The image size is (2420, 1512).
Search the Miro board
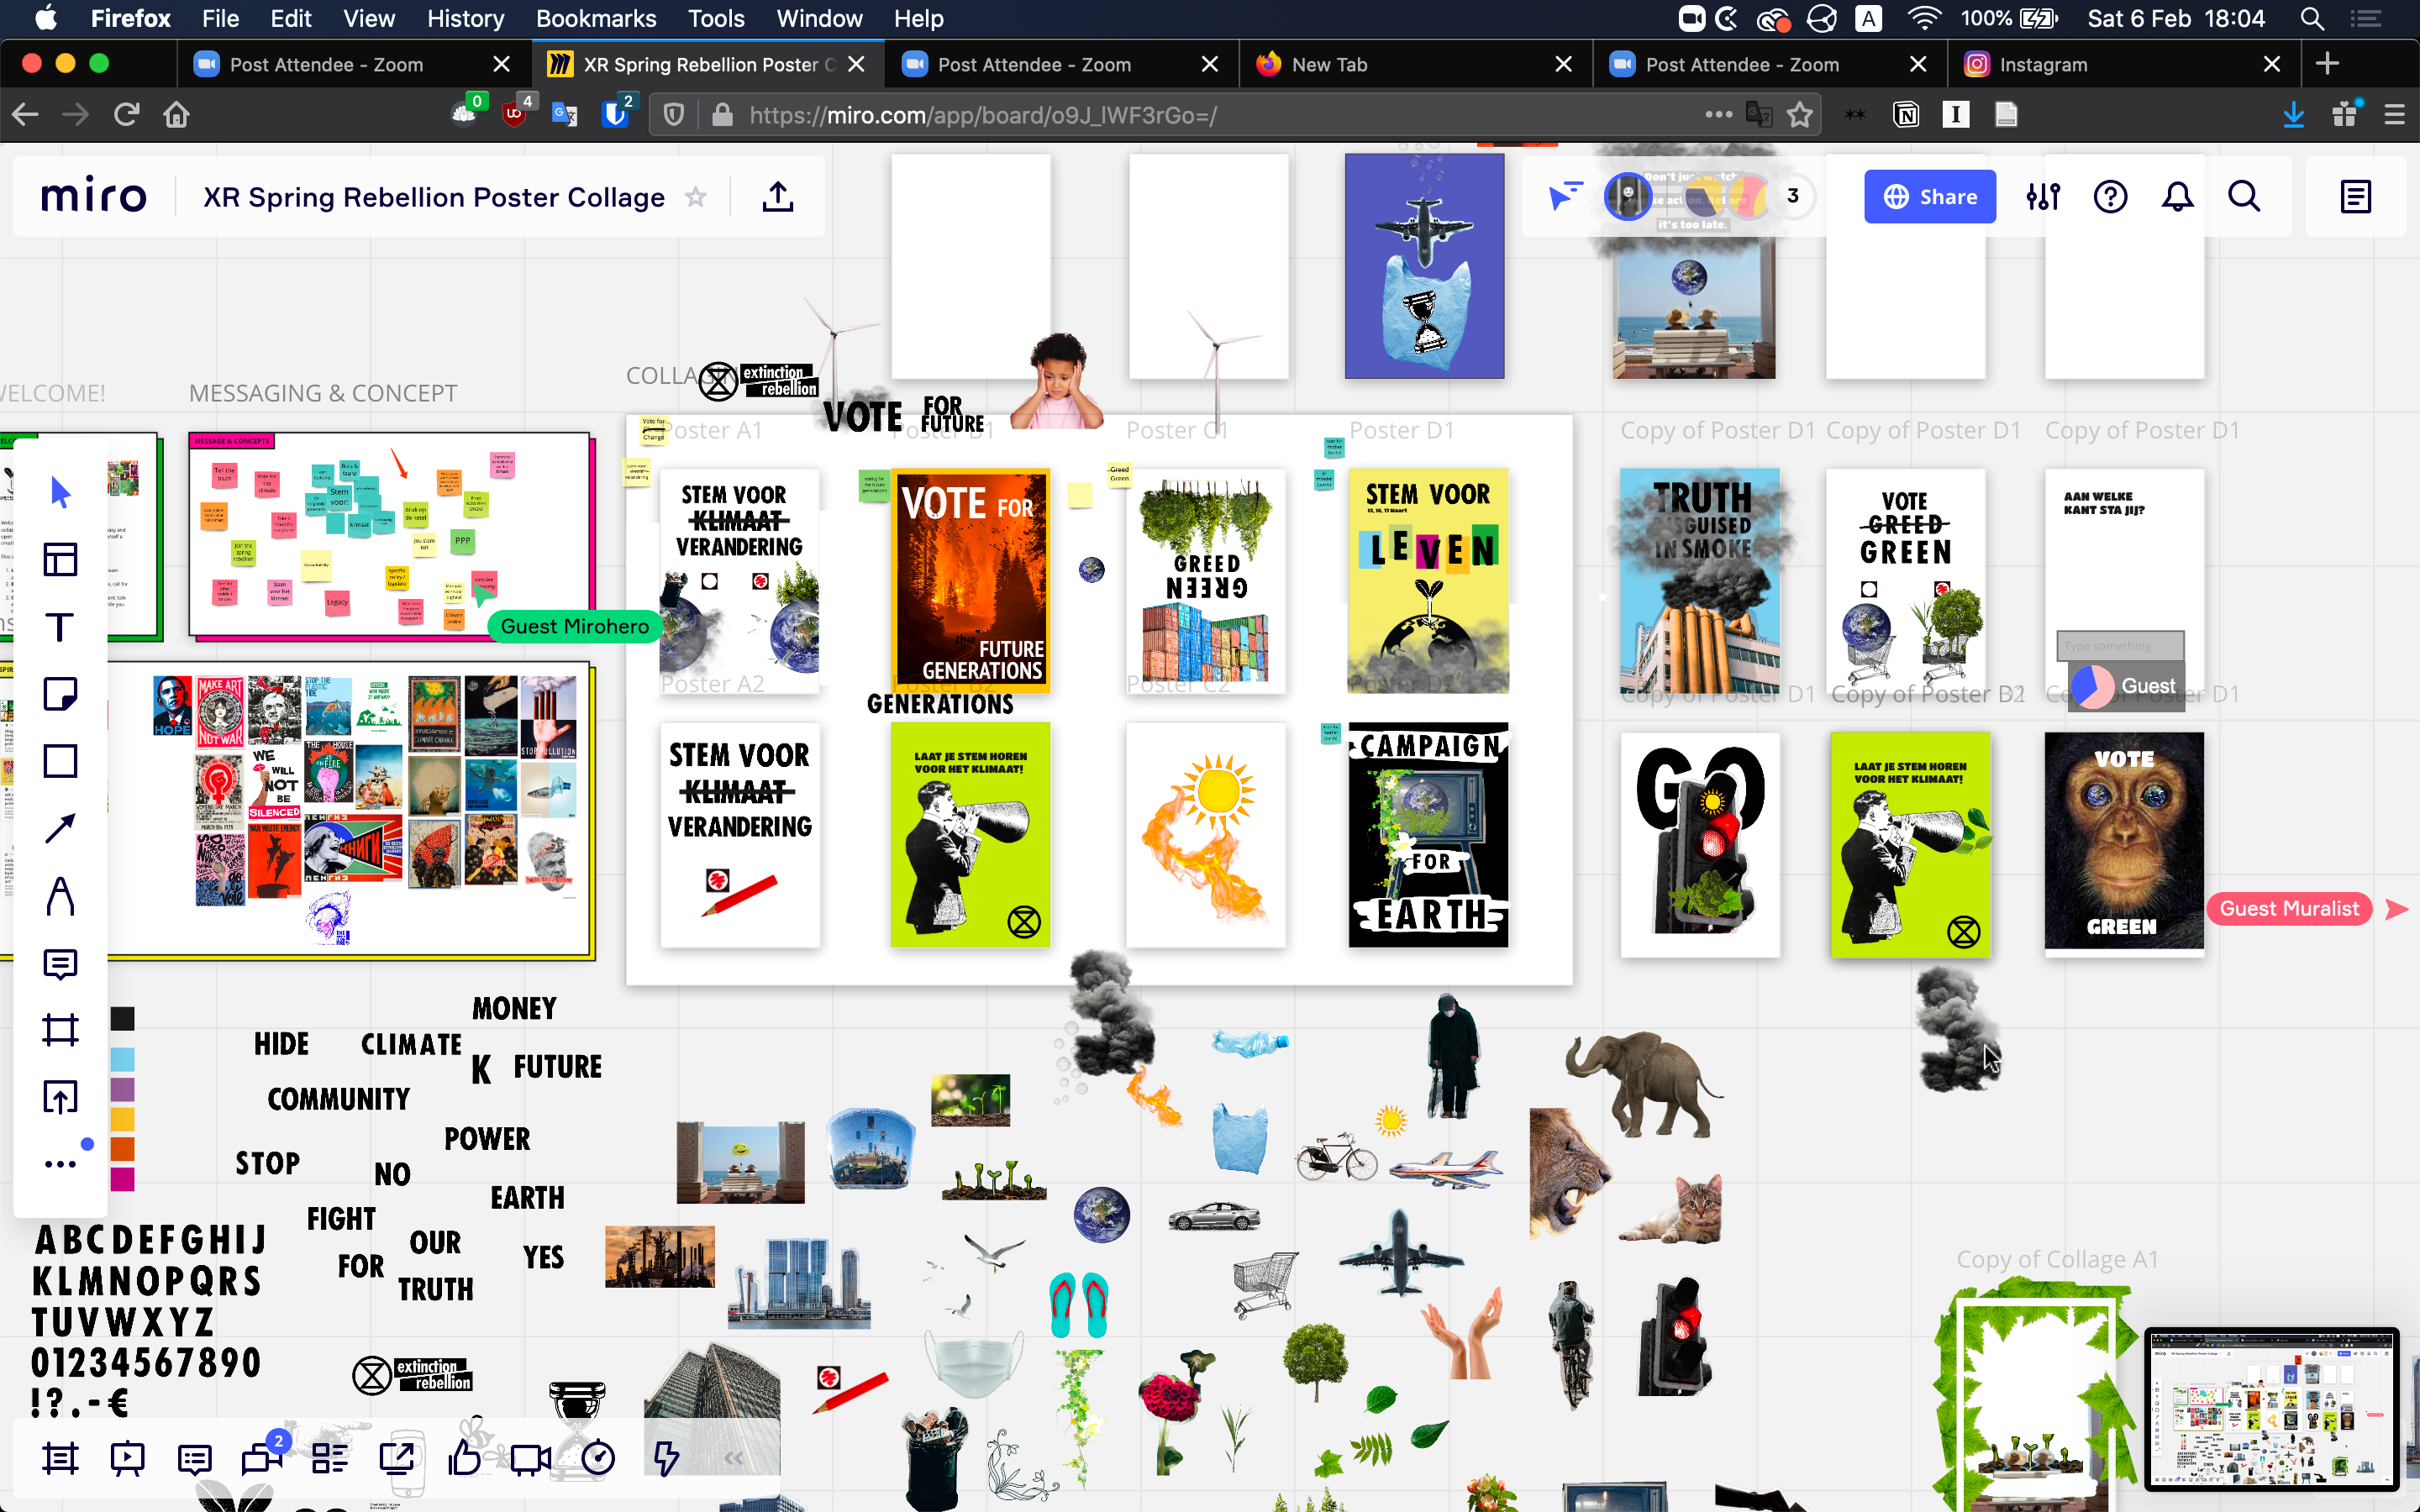[2244, 197]
